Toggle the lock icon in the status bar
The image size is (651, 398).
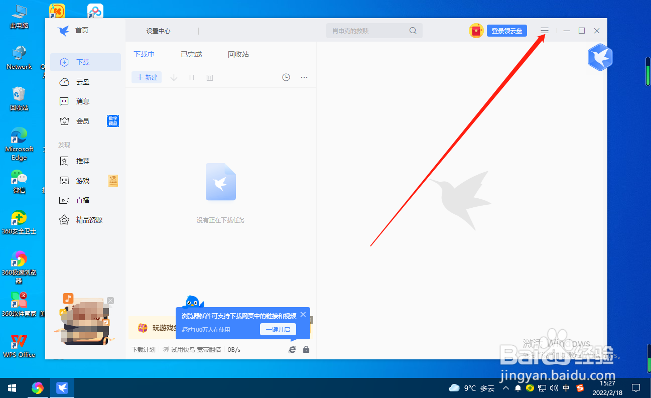pyautogui.click(x=306, y=349)
